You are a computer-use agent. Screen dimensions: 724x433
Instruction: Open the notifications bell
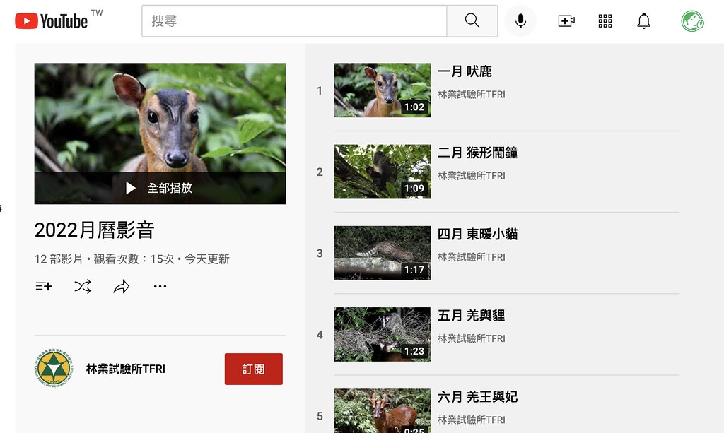click(x=643, y=21)
